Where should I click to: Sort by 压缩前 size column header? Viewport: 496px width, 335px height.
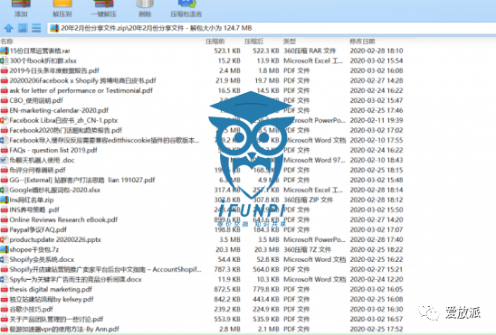(215, 42)
